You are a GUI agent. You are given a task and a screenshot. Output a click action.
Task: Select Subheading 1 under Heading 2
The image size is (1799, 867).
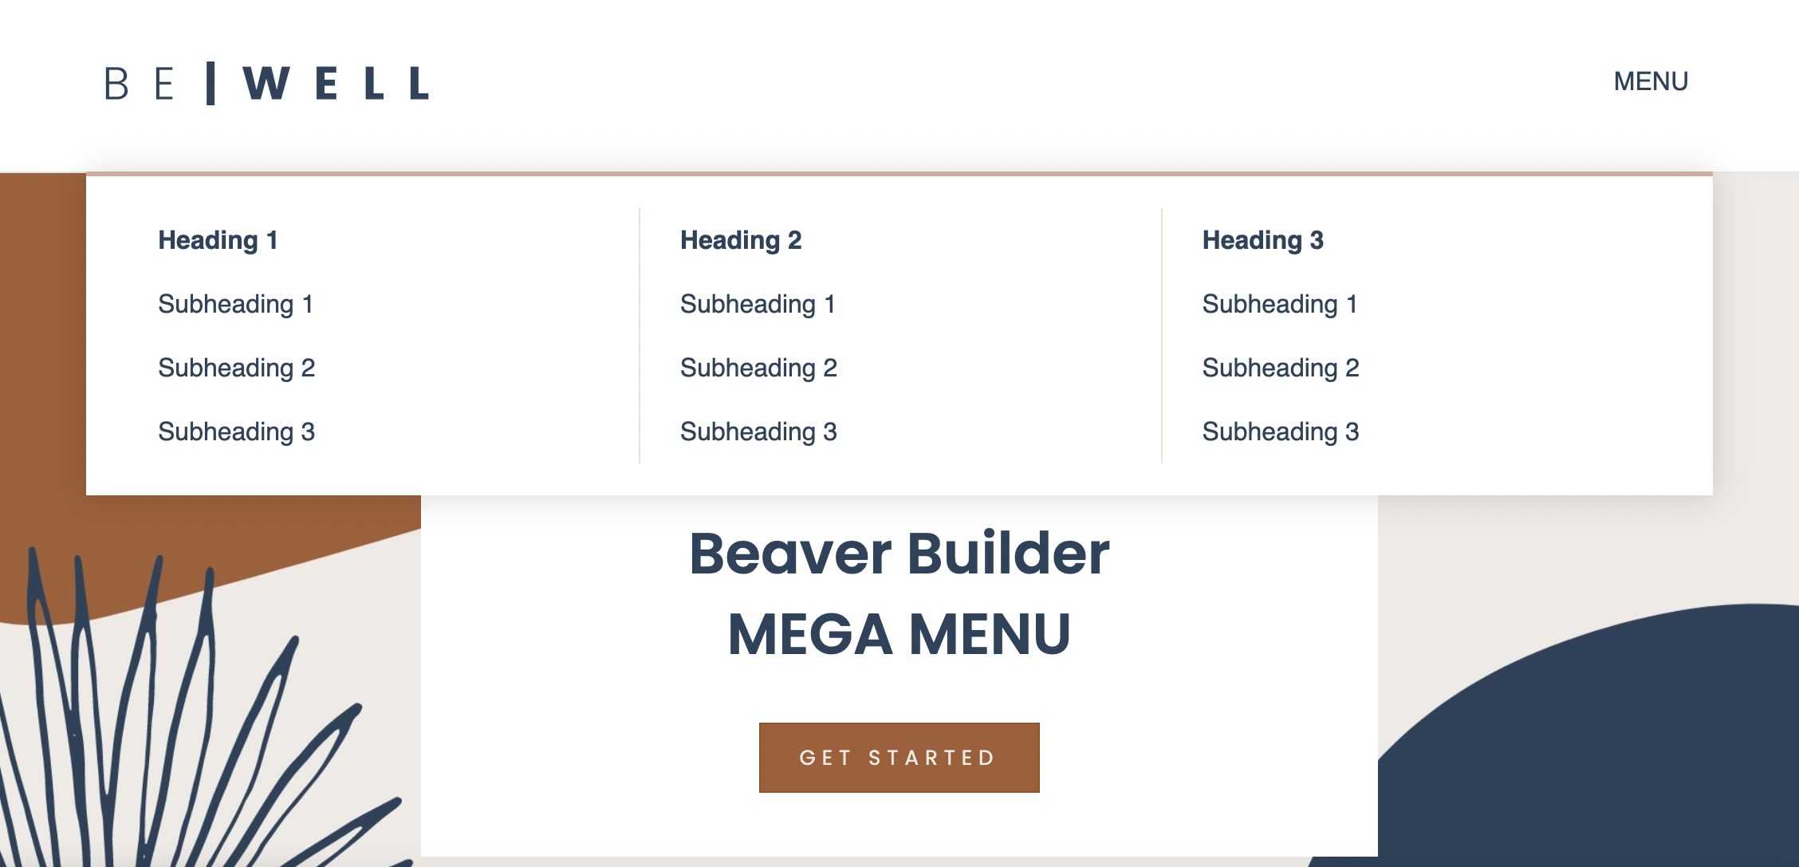(x=758, y=304)
